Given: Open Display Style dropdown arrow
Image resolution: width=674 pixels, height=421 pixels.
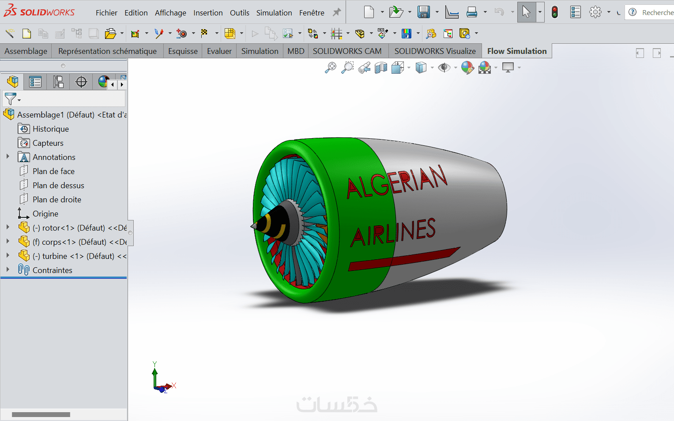Looking at the screenshot, I should [x=432, y=68].
